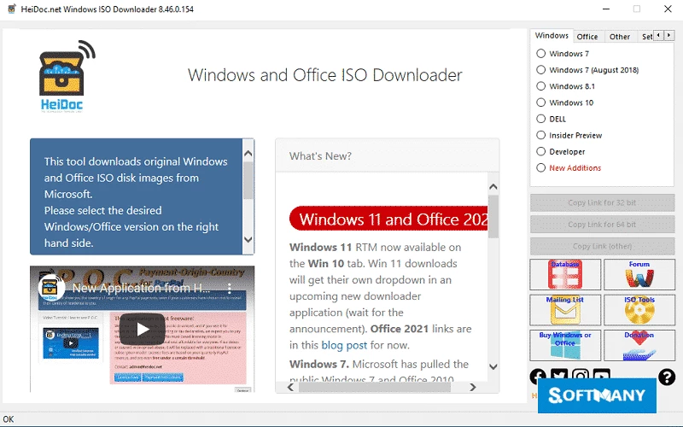Open the Instagram social icon

pyautogui.click(x=581, y=377)
